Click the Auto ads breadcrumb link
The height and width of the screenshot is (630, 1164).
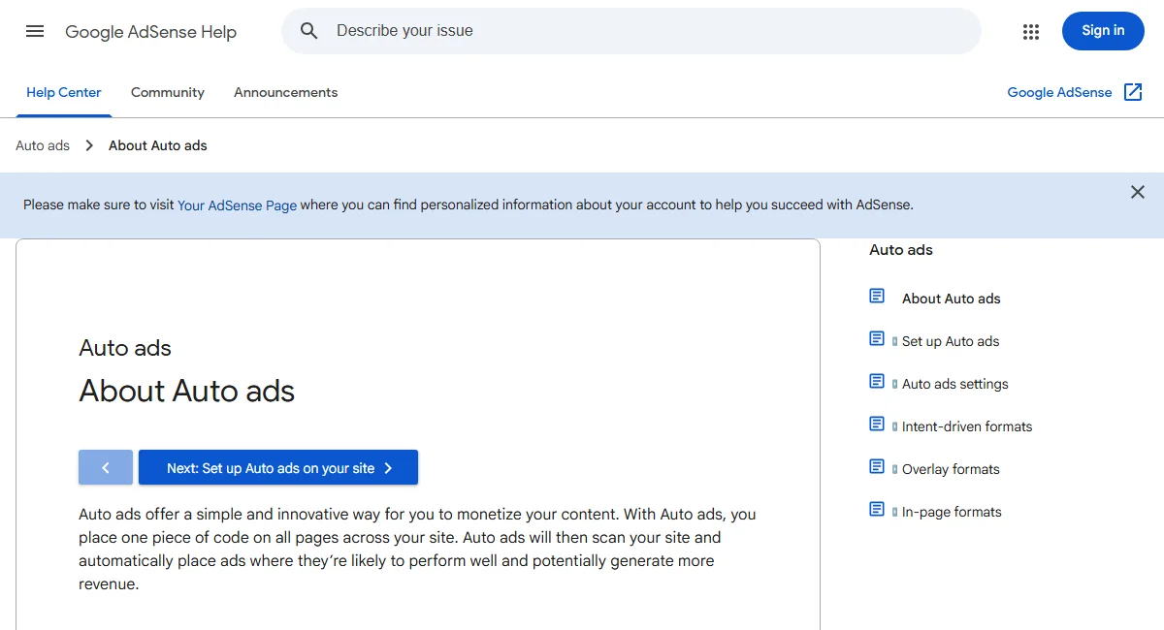[x=43, y=145]
